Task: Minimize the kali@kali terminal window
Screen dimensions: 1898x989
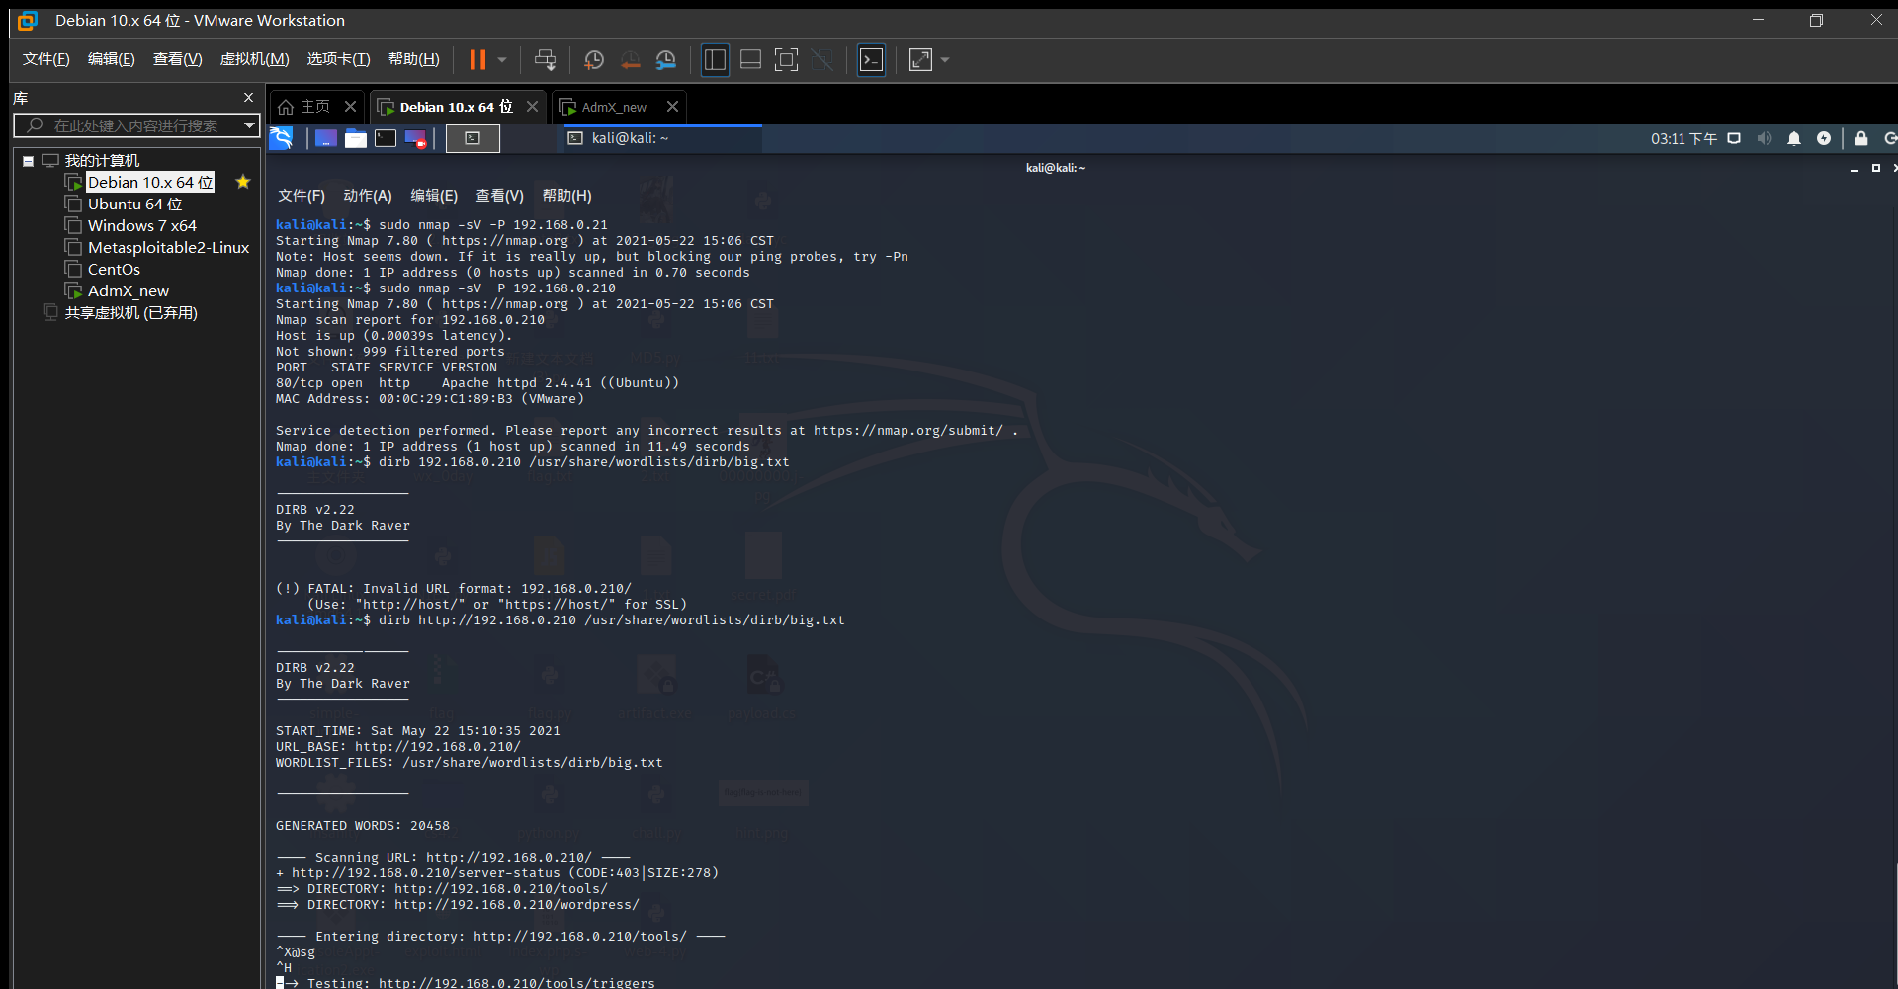Action: point(1855,169)
